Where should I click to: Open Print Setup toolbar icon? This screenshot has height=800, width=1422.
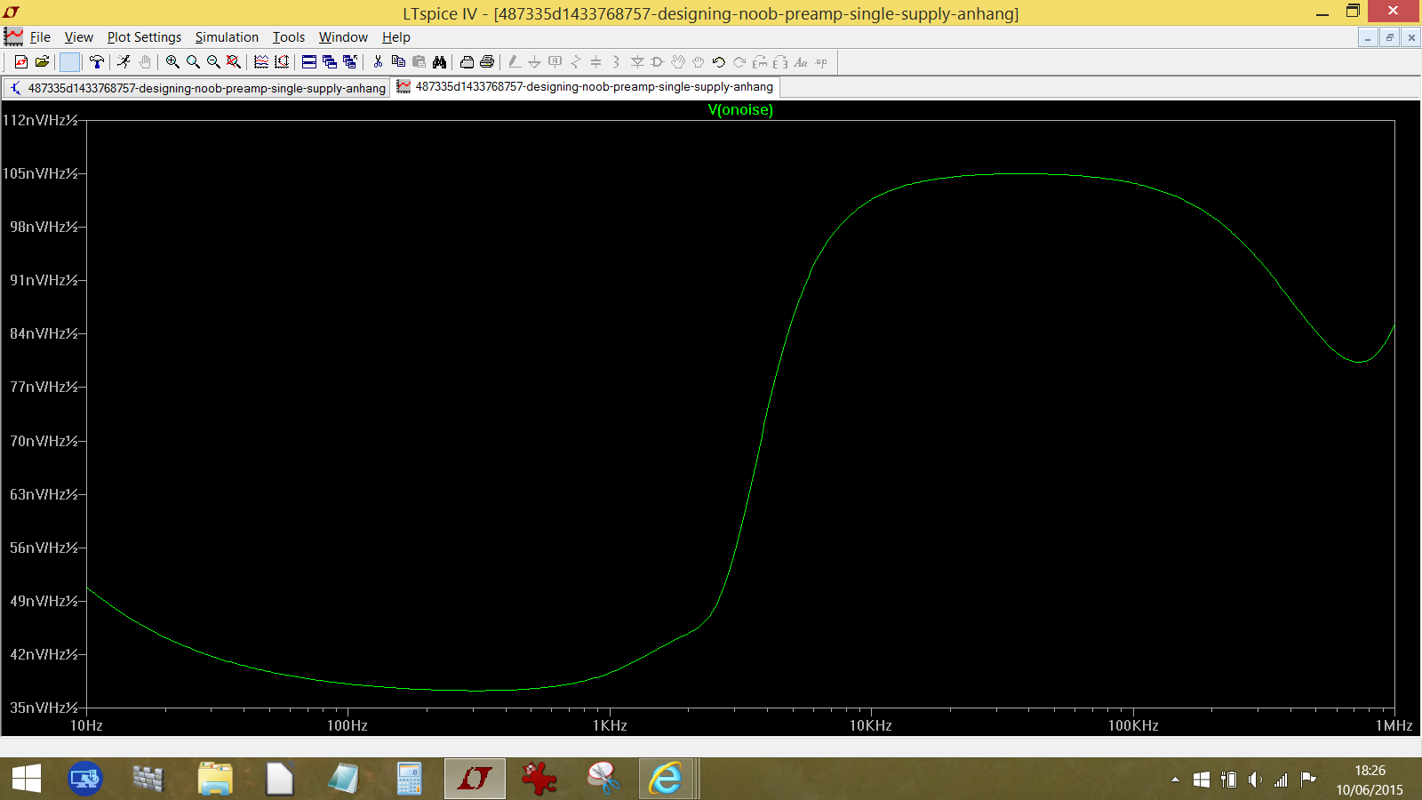[467, 62]
